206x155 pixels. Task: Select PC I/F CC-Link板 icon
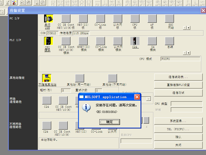coord(100,19)
